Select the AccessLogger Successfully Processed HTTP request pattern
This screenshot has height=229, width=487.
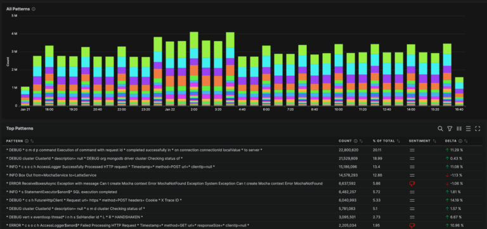coord(110,167)
